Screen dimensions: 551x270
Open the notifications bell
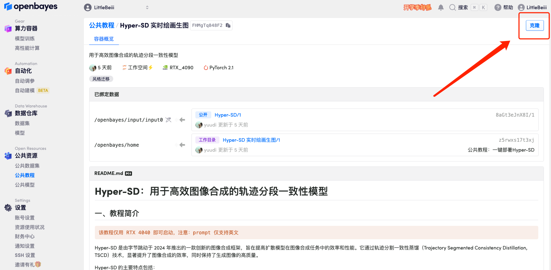441,7
